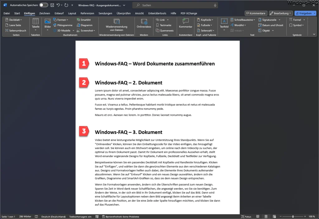This screenshot has width=319, height=219.
Task: Click in the Suchen search field
Action: click(x=175, y=5)
